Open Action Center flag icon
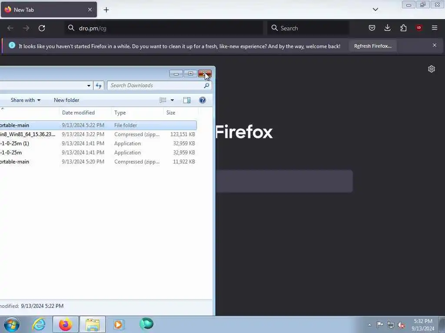 [380, 324]
